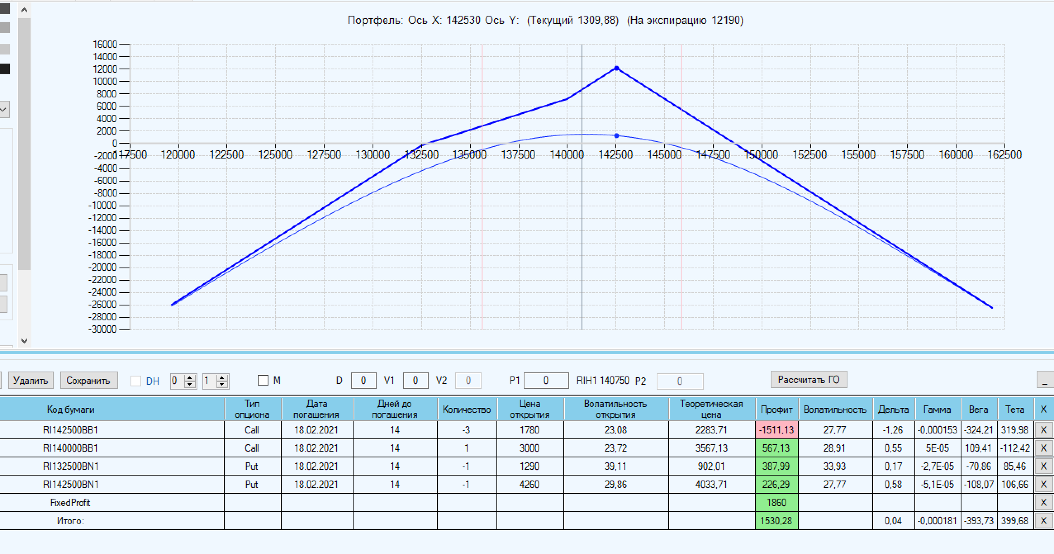Enable the DH checkbox
Screen dimensions: 1054x554
[x=136, y=381]
